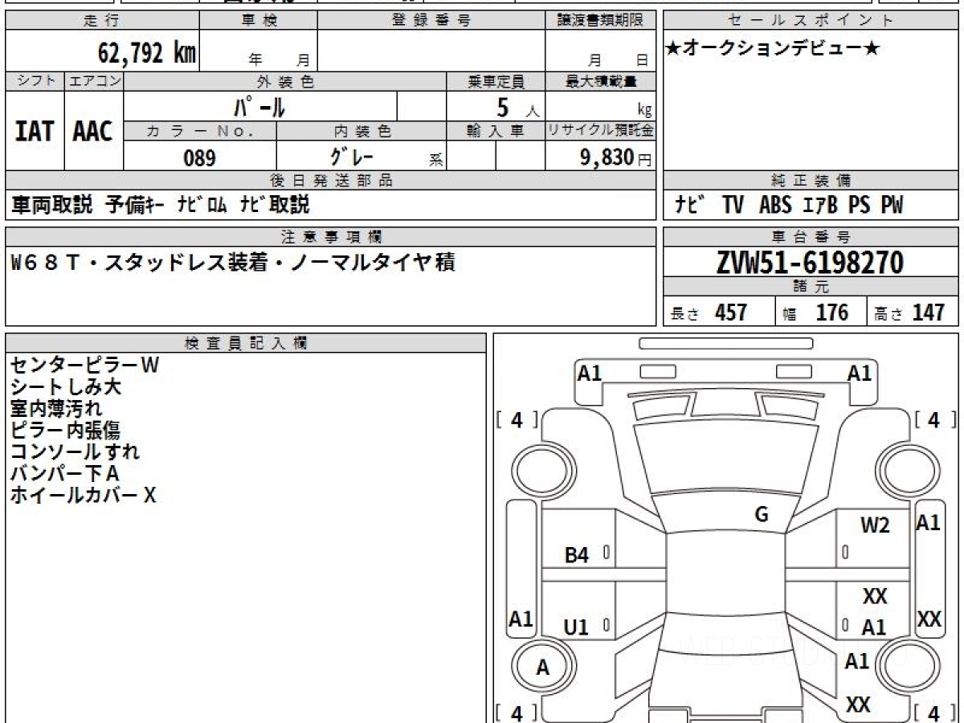Image resolution: width=964 pixels, height=723 pixels.
Task: Select the センターピラーW inspector note
Action: click(x=85, y=365)
